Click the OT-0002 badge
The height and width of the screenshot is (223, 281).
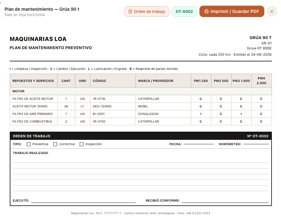(x=184, y=11)
